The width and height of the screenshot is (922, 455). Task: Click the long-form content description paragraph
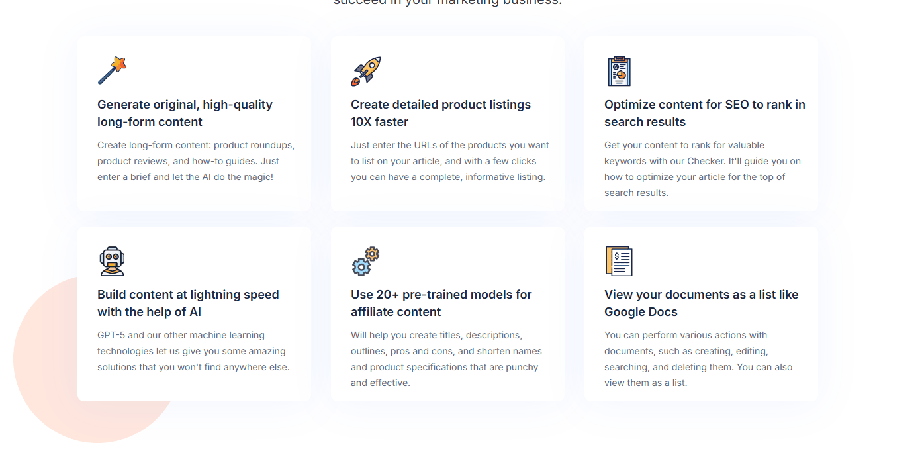click(x=196, y=161)
